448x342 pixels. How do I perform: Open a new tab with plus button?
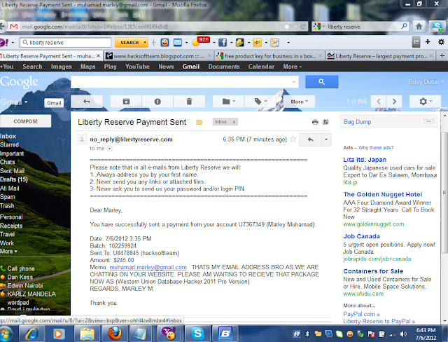click(x=442, y=56)
